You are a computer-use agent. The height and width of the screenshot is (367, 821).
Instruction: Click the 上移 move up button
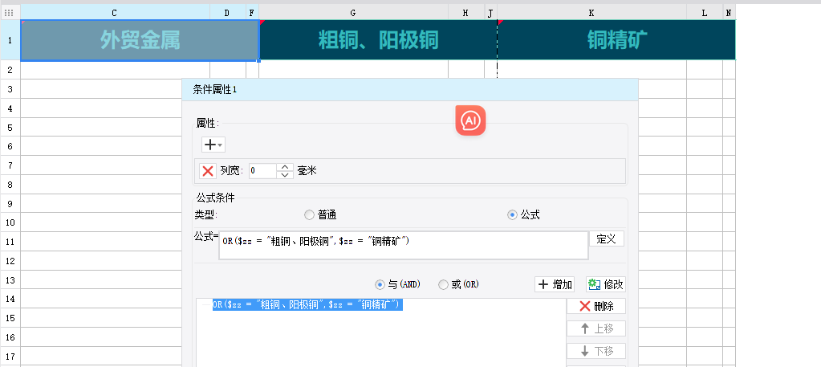[595, 328]
